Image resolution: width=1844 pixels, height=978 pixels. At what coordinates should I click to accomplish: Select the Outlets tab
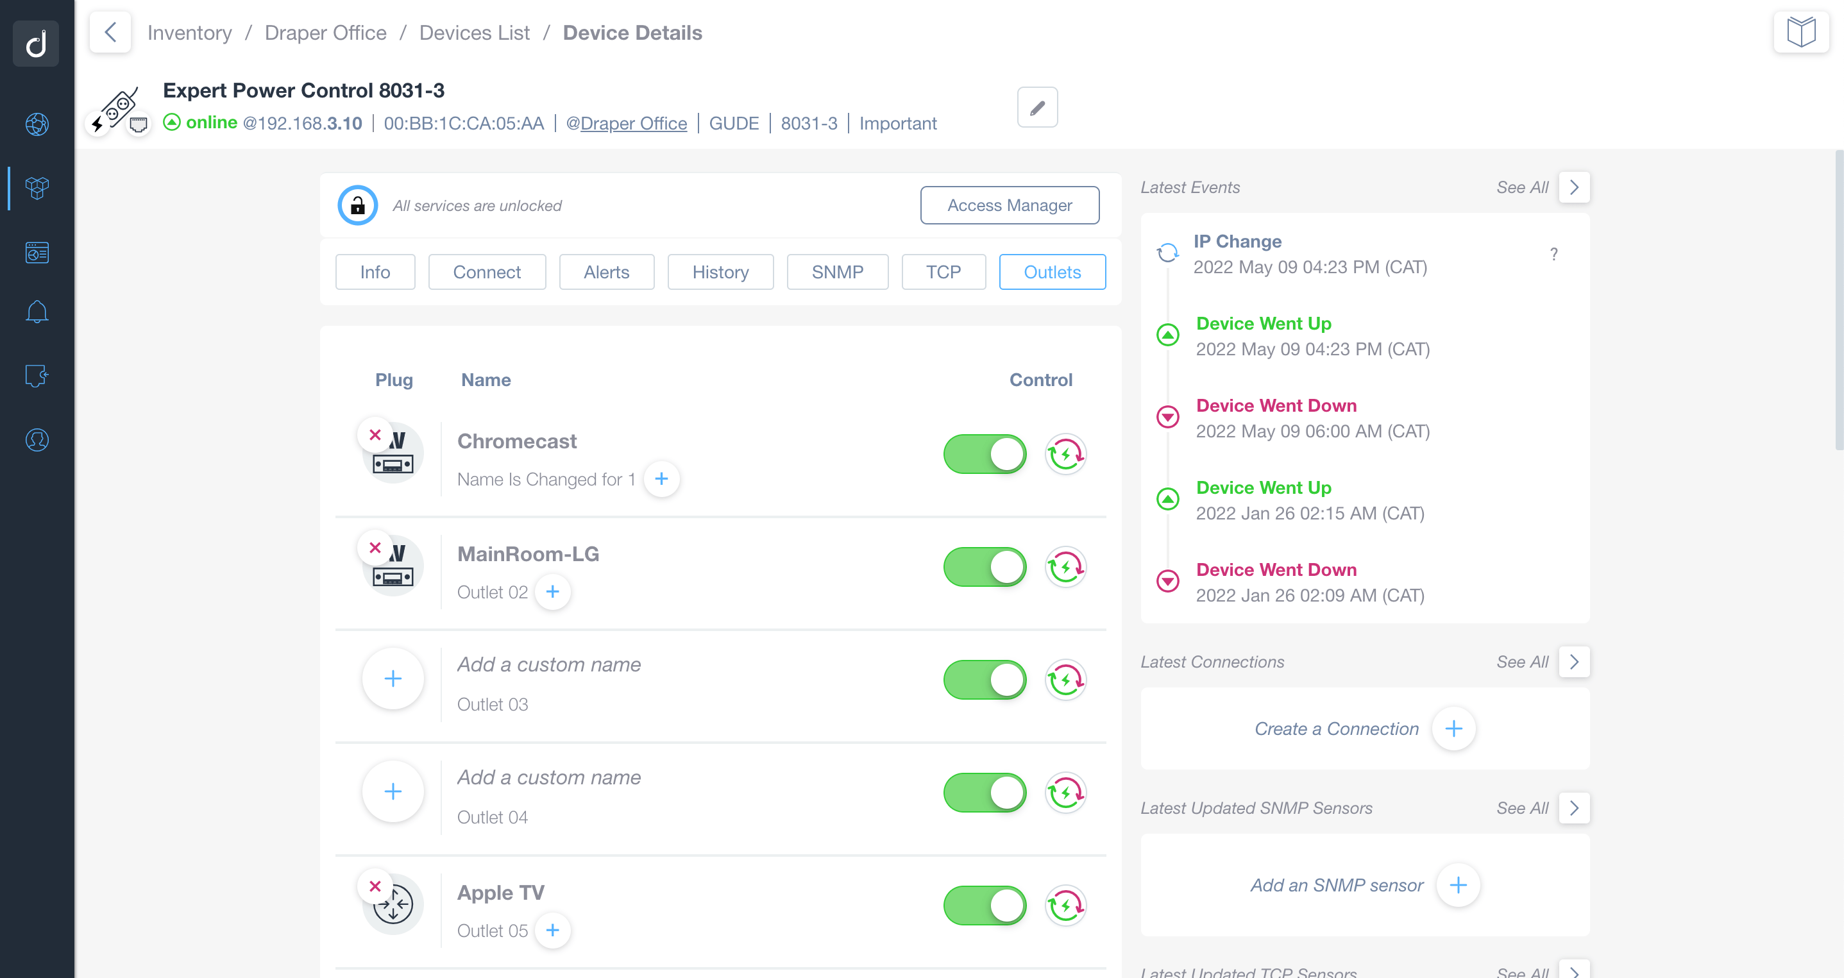pyautogui.click(x=1051, y=271)
